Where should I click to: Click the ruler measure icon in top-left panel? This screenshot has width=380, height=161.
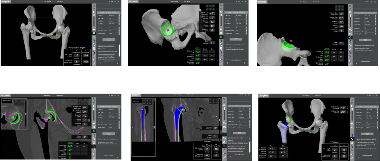pyautogui.click(x=94, y=63)
